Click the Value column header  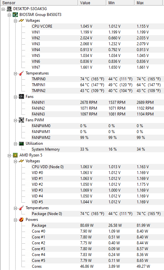(92, 3)
